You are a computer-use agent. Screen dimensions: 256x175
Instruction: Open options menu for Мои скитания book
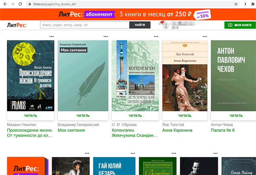pyautogui.click(x=106, y=37)
